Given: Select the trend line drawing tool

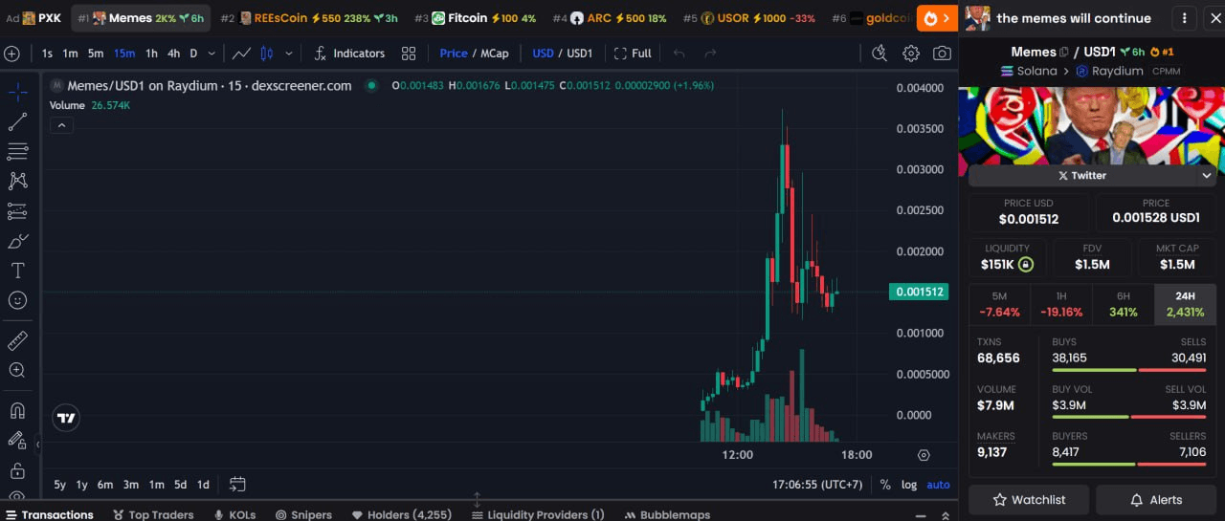Looking at the screenshot, I should tap(17, 121).
